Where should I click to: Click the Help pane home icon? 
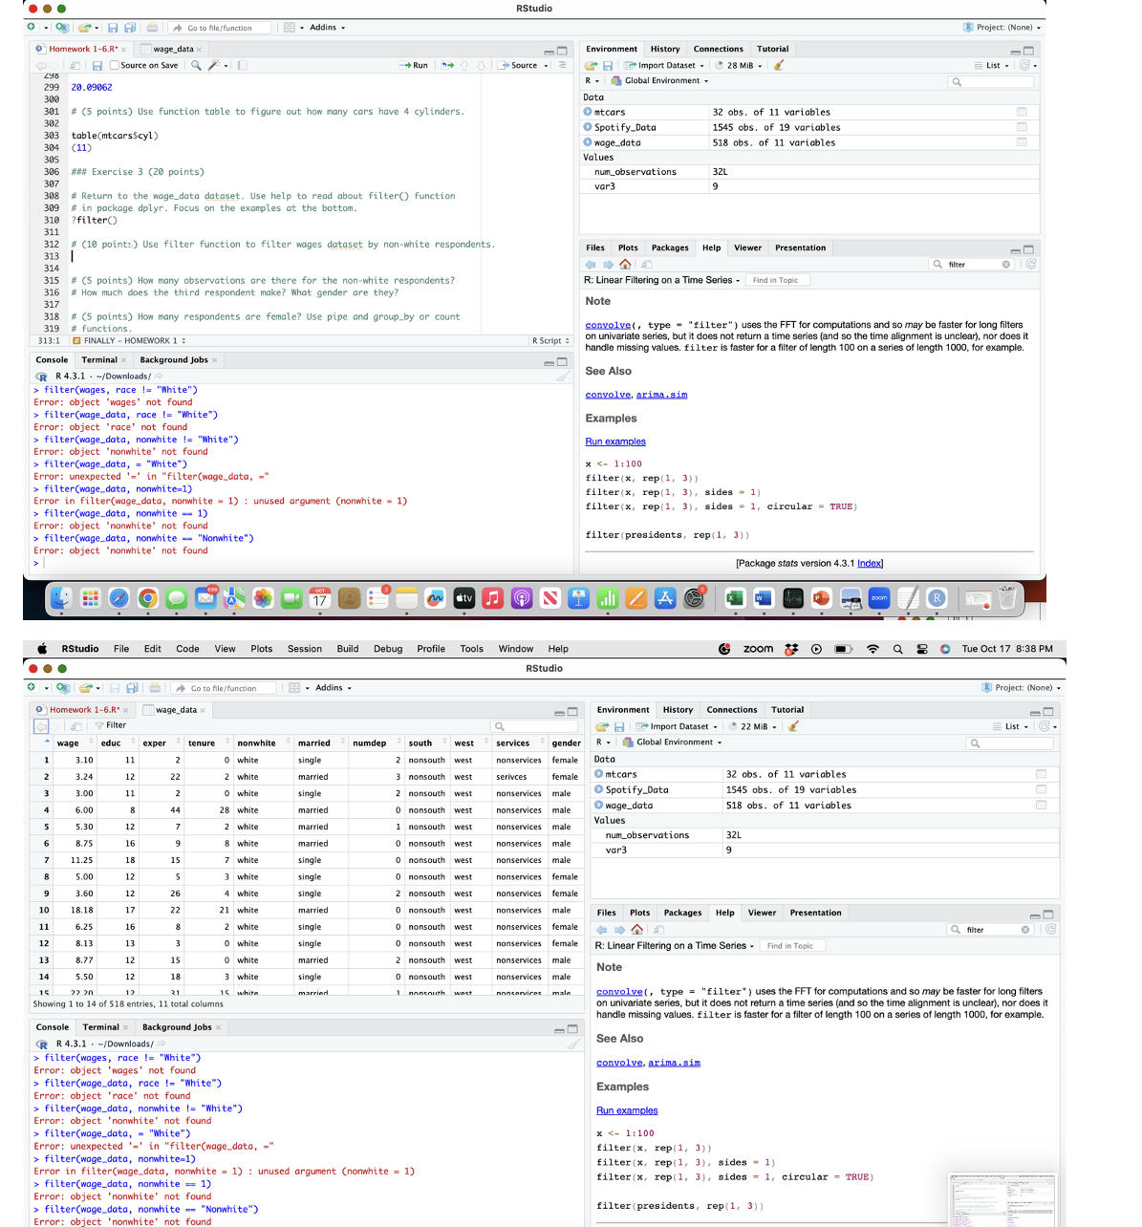[x=626, y=265]
